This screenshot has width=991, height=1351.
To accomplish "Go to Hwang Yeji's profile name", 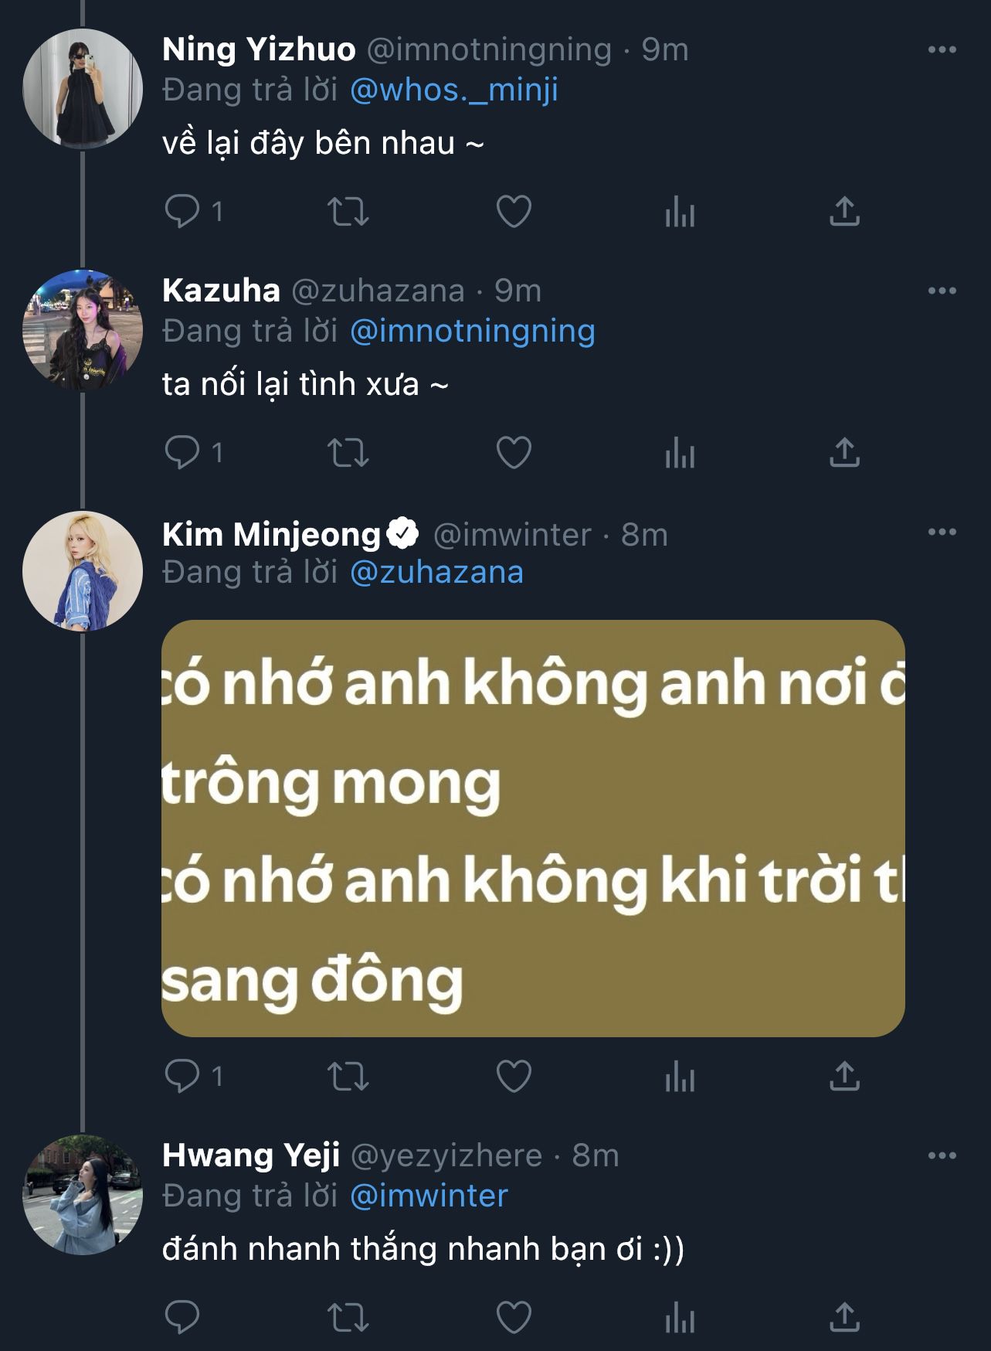I will [251, 1155].
